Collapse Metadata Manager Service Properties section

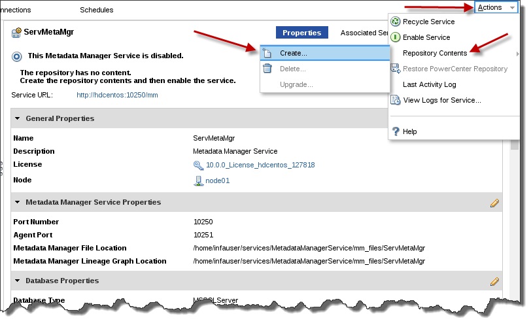pos(17,202)
